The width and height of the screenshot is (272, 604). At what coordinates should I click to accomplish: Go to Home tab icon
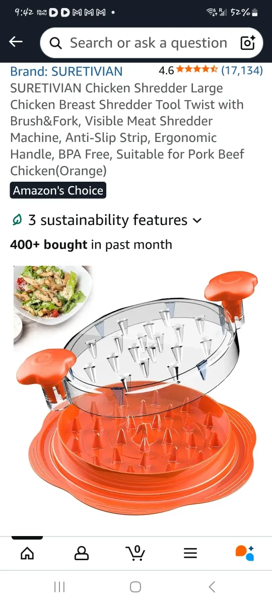[27, 554]
